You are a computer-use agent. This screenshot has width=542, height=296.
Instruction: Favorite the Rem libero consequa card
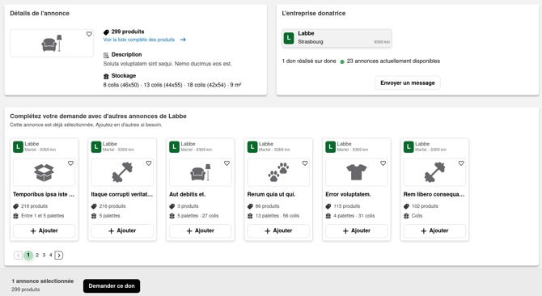coord(461,163)
